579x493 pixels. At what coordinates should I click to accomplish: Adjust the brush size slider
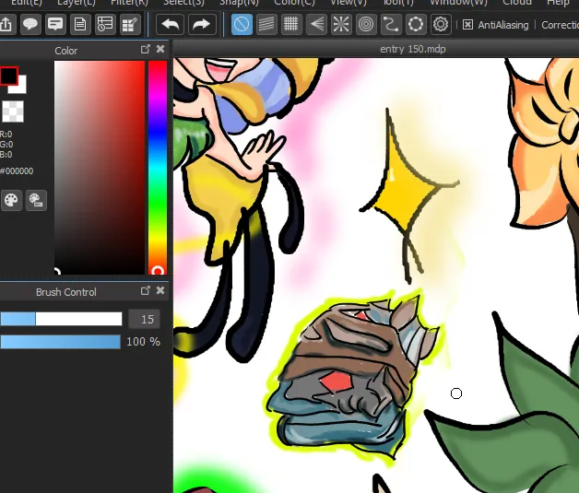[61, 319]
